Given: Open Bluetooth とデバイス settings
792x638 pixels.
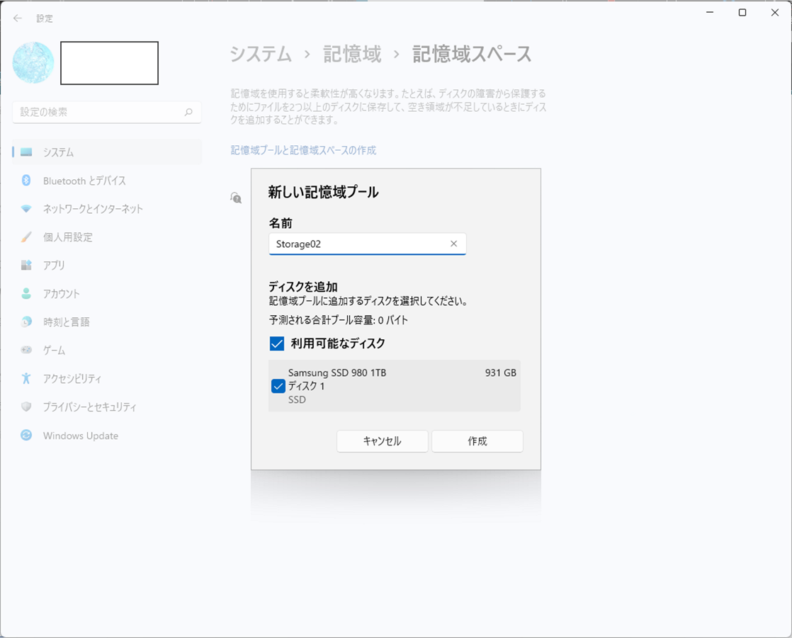Looking at the screenshot, I should click(84, 181).
